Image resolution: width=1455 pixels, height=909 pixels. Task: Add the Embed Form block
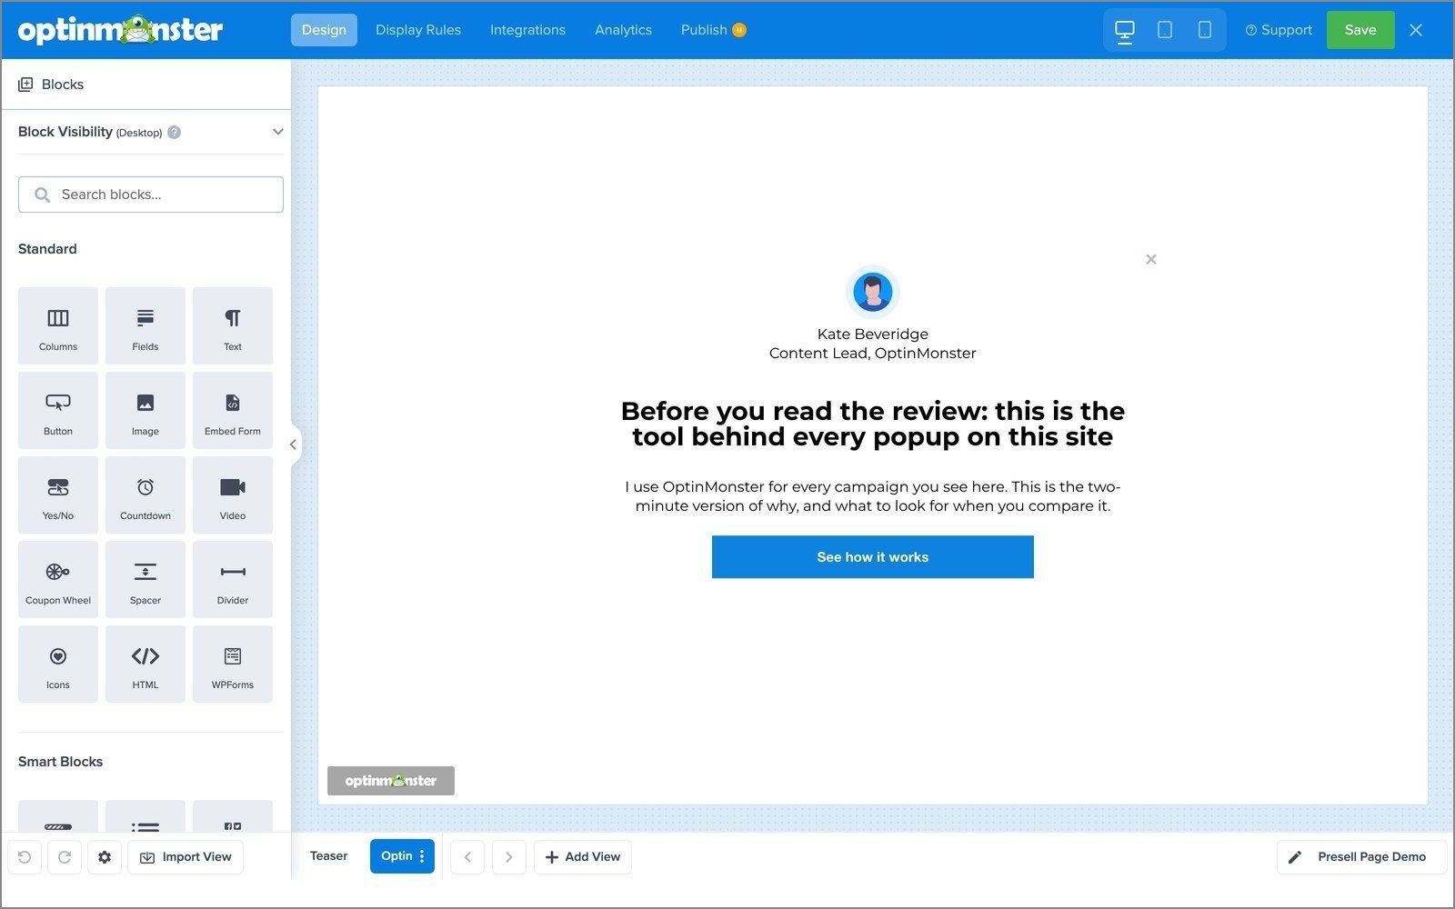[x=233, y=410]
